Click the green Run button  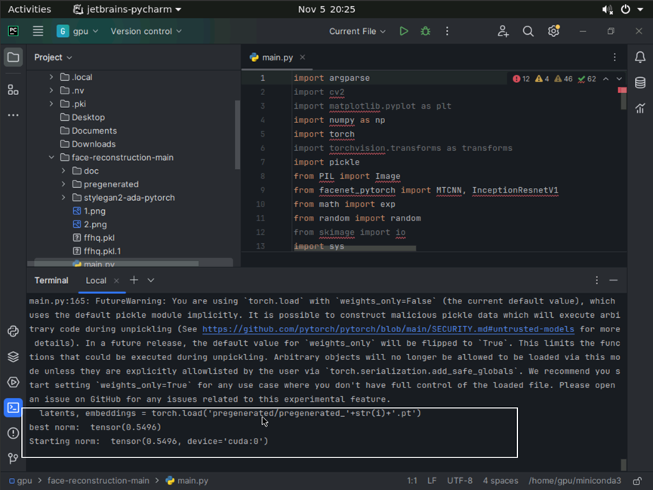click(x=404, y=31)
